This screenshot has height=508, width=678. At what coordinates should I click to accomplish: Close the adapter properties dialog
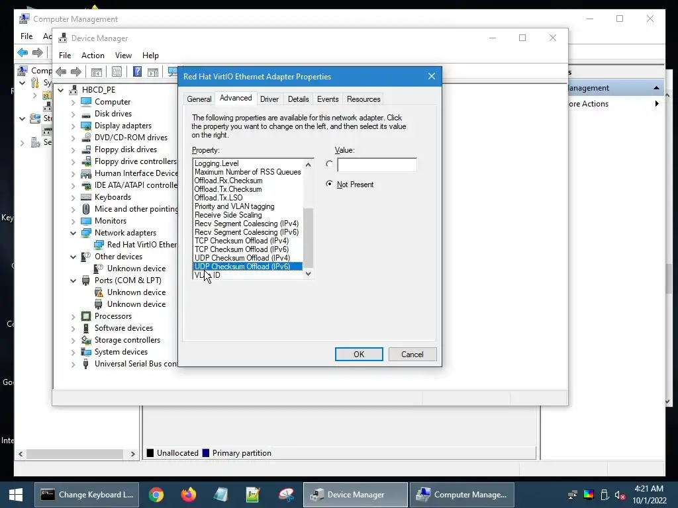tap(432, 77)
